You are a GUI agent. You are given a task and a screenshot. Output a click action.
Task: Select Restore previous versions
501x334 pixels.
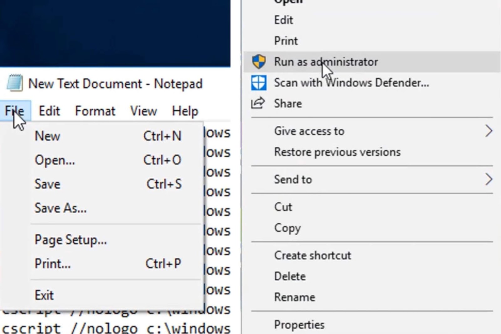point(372,152)
